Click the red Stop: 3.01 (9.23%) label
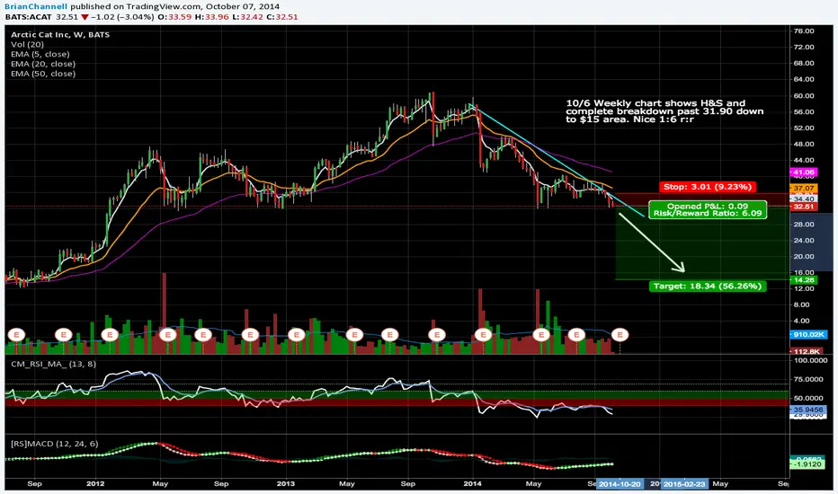The height and width of the screenshot is (494, 838). point(707,187)
